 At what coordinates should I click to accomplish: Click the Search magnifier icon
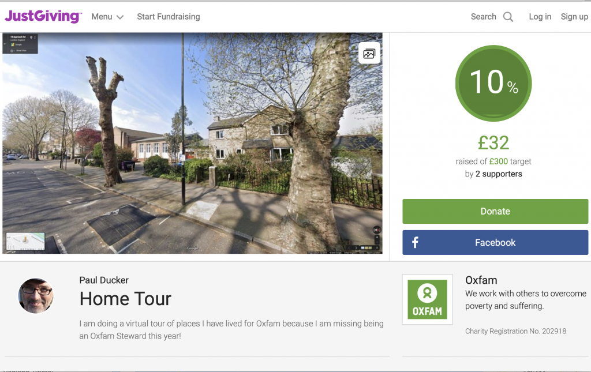coord(508,17)
